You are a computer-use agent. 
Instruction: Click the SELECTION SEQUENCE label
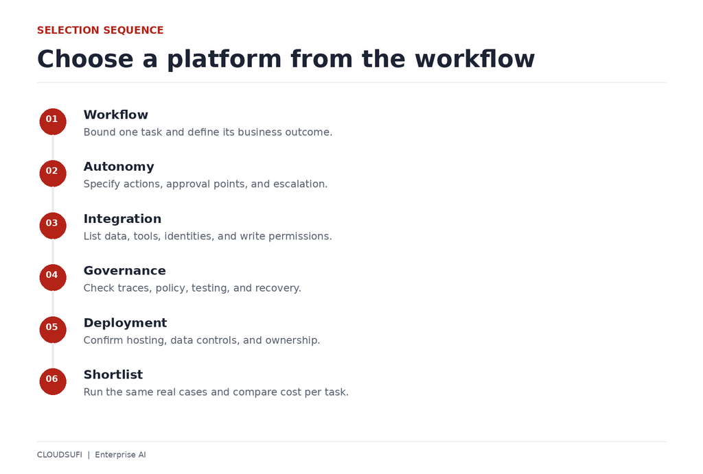[x=100, y=30]
